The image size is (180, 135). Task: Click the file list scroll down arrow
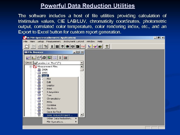(x=81, y=114)
